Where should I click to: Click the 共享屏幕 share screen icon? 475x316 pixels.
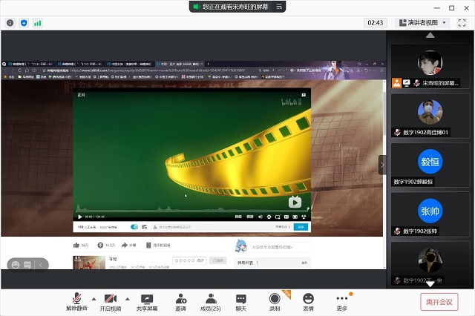click(x=147, y=298)
